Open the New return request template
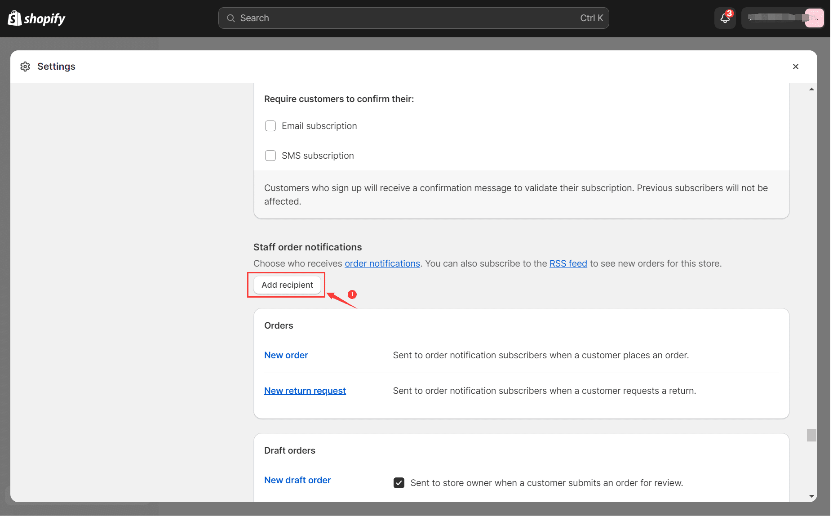 coord(305,391)
